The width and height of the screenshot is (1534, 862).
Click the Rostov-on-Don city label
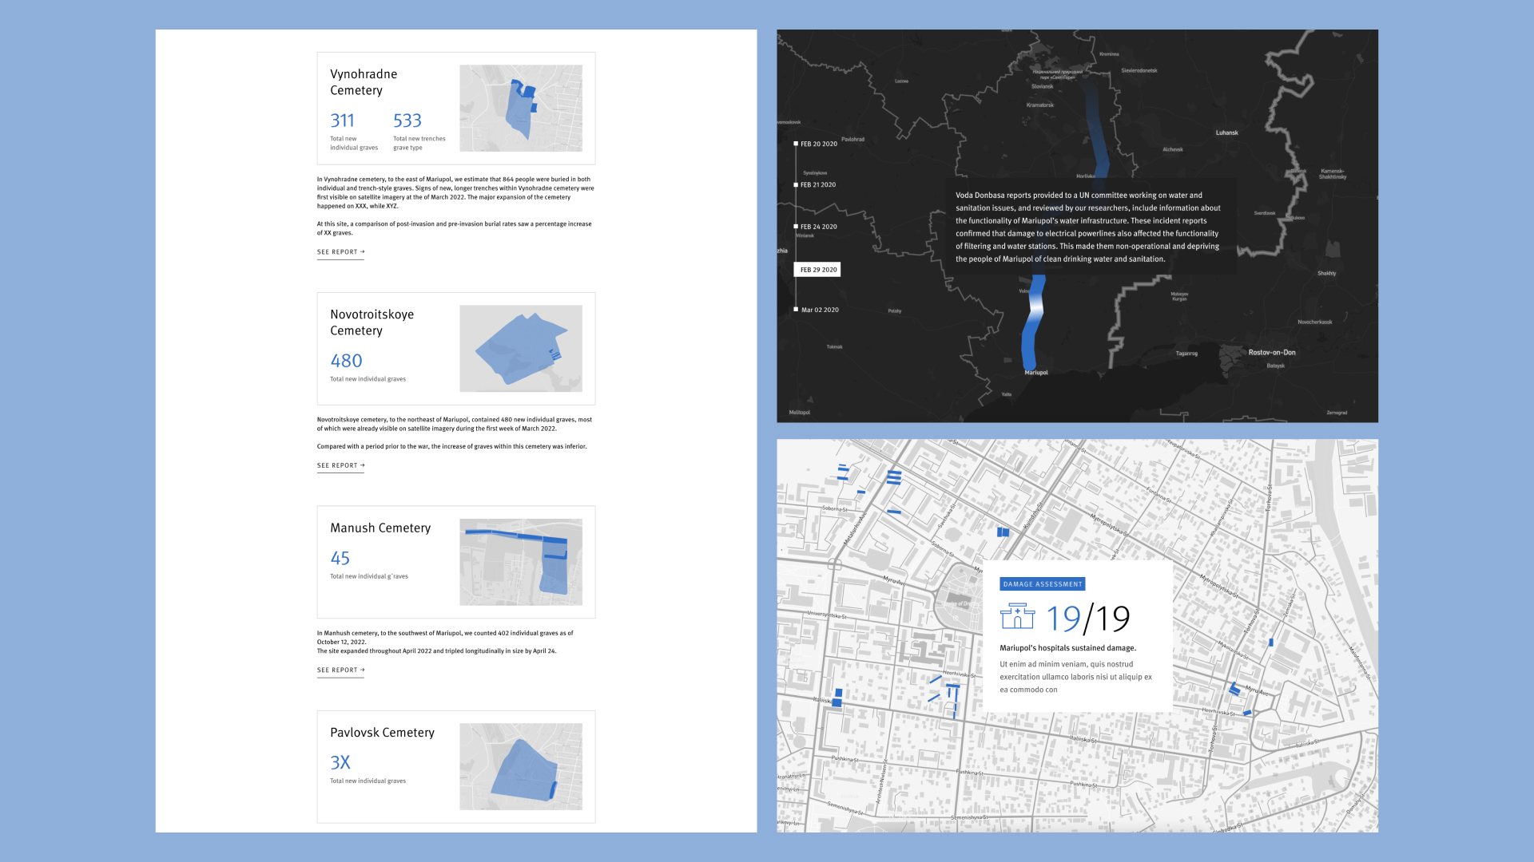[x=1272, y=352]
